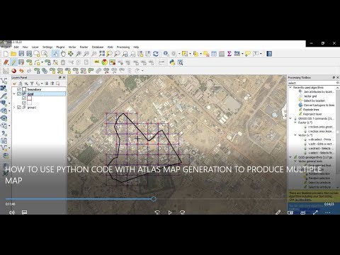
Task: Create a new QGIS project
Action: tap(6, 54)
